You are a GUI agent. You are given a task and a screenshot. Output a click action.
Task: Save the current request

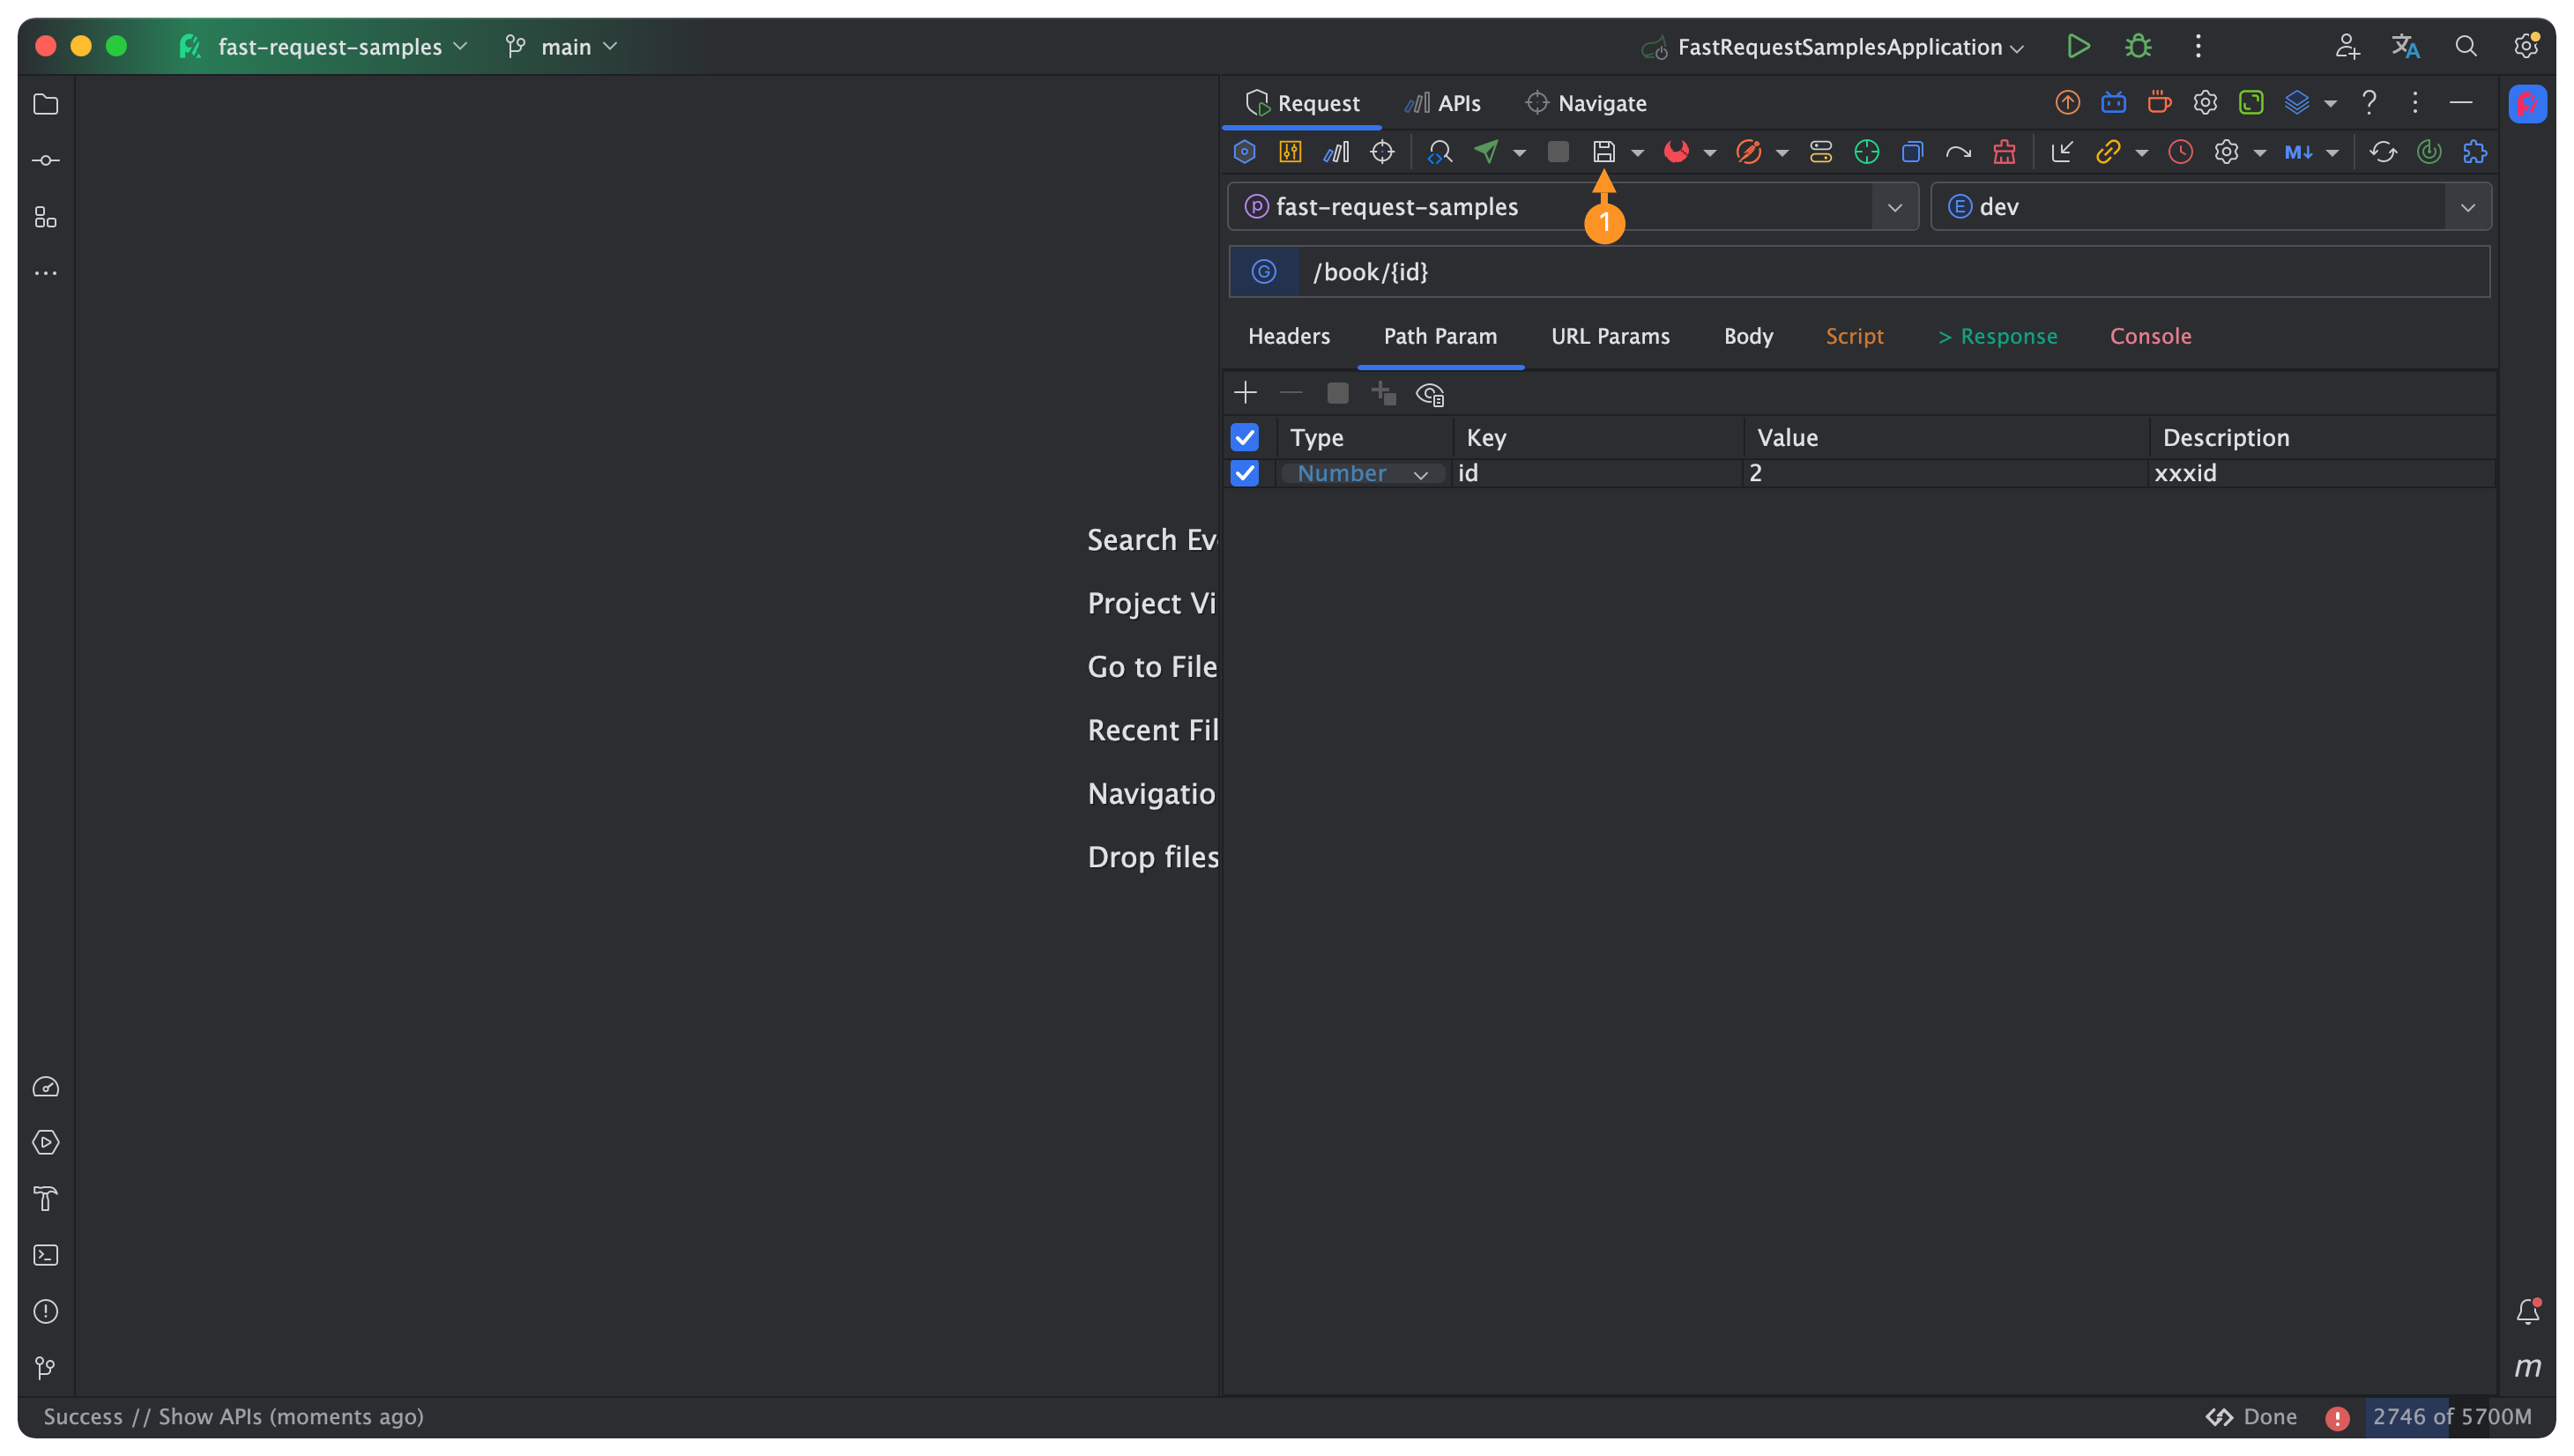[1605, 152]
